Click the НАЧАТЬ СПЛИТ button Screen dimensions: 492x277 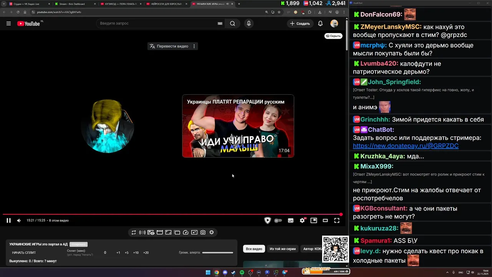click(24, 253)
